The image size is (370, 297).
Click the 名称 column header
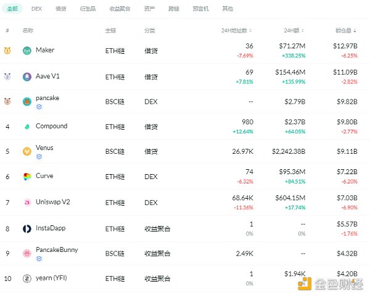coord(28,30)
